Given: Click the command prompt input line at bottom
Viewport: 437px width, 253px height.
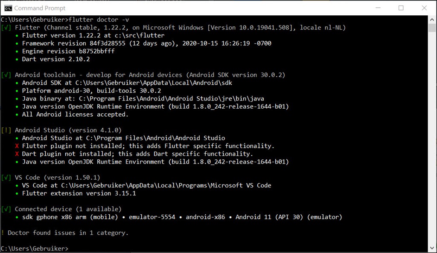Looking at the screenshot, I should click(x=214, y=249).
